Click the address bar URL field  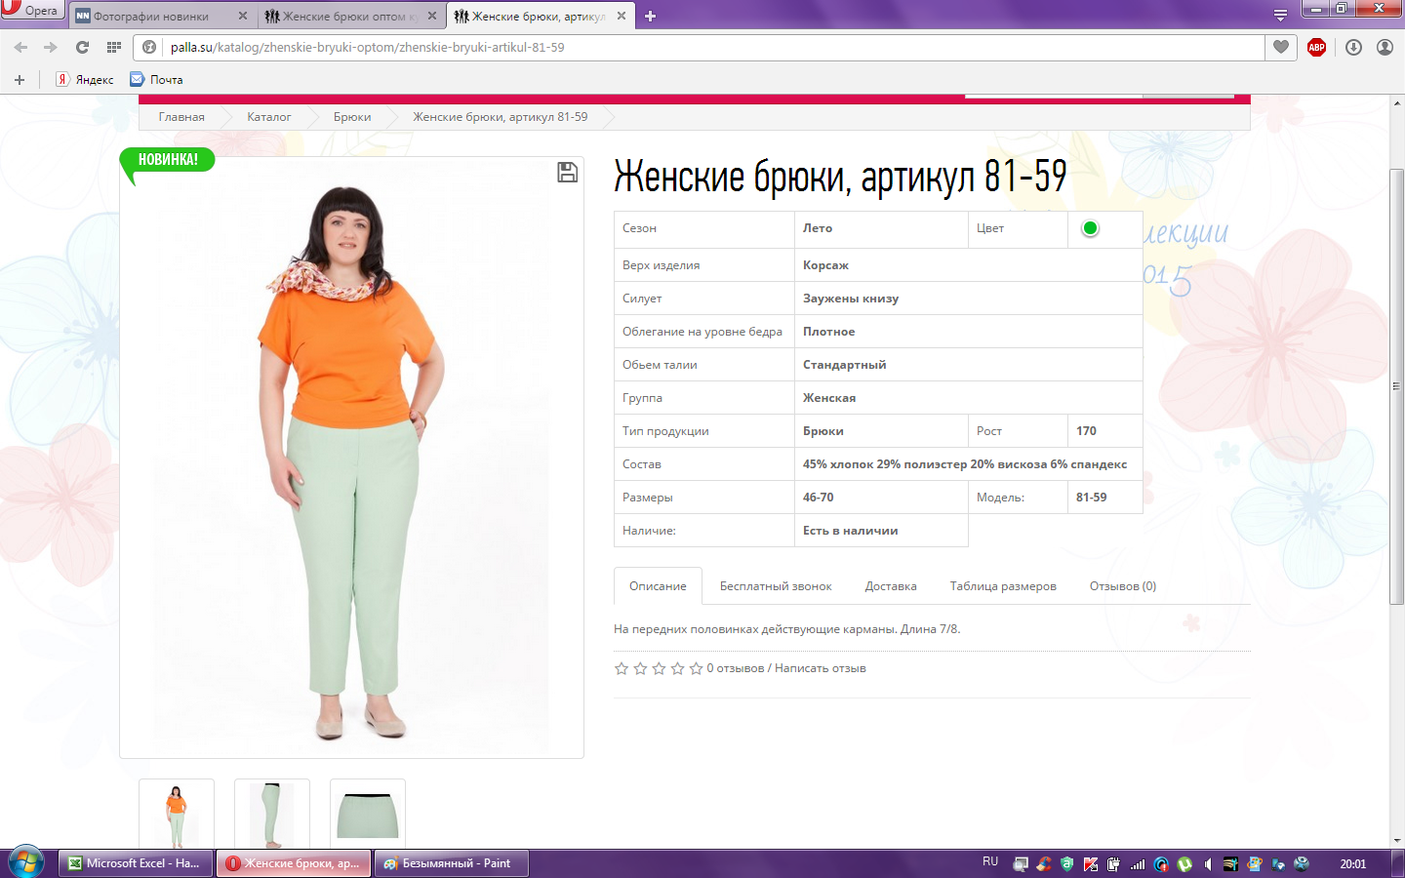coord(712,47)
